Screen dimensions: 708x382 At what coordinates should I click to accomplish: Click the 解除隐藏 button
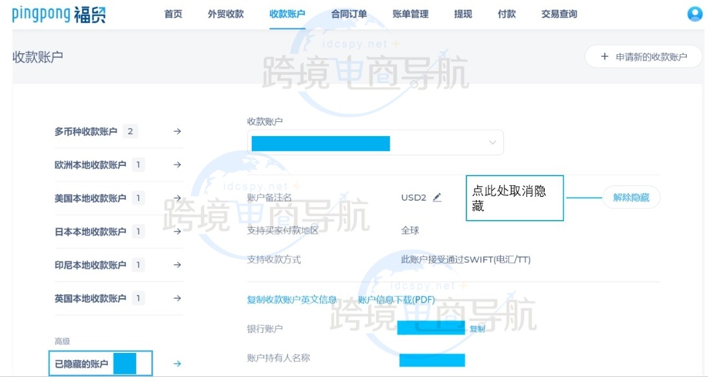point(631,197)
